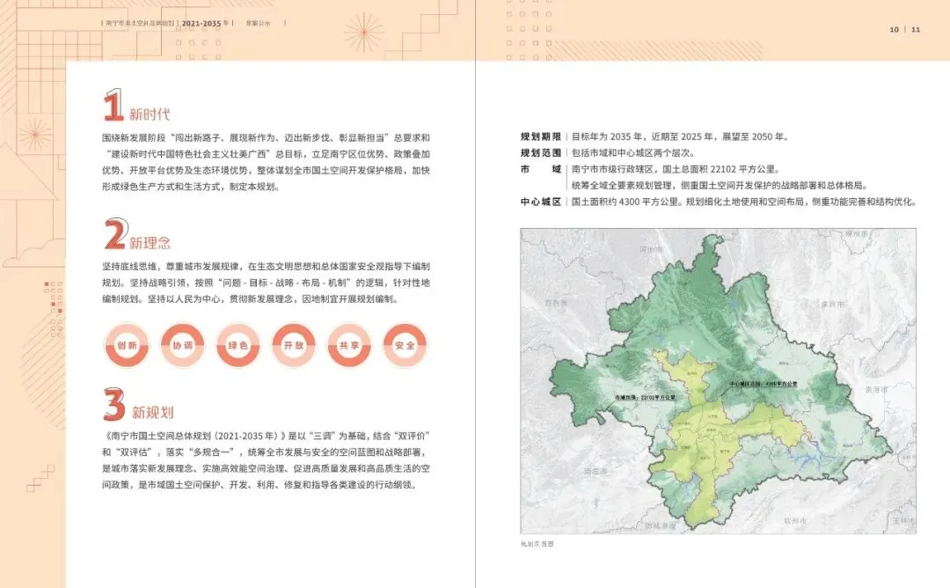Click the 绿色 circle icon
This screenshot has height=588, width=950.
(x=238, y=346)
